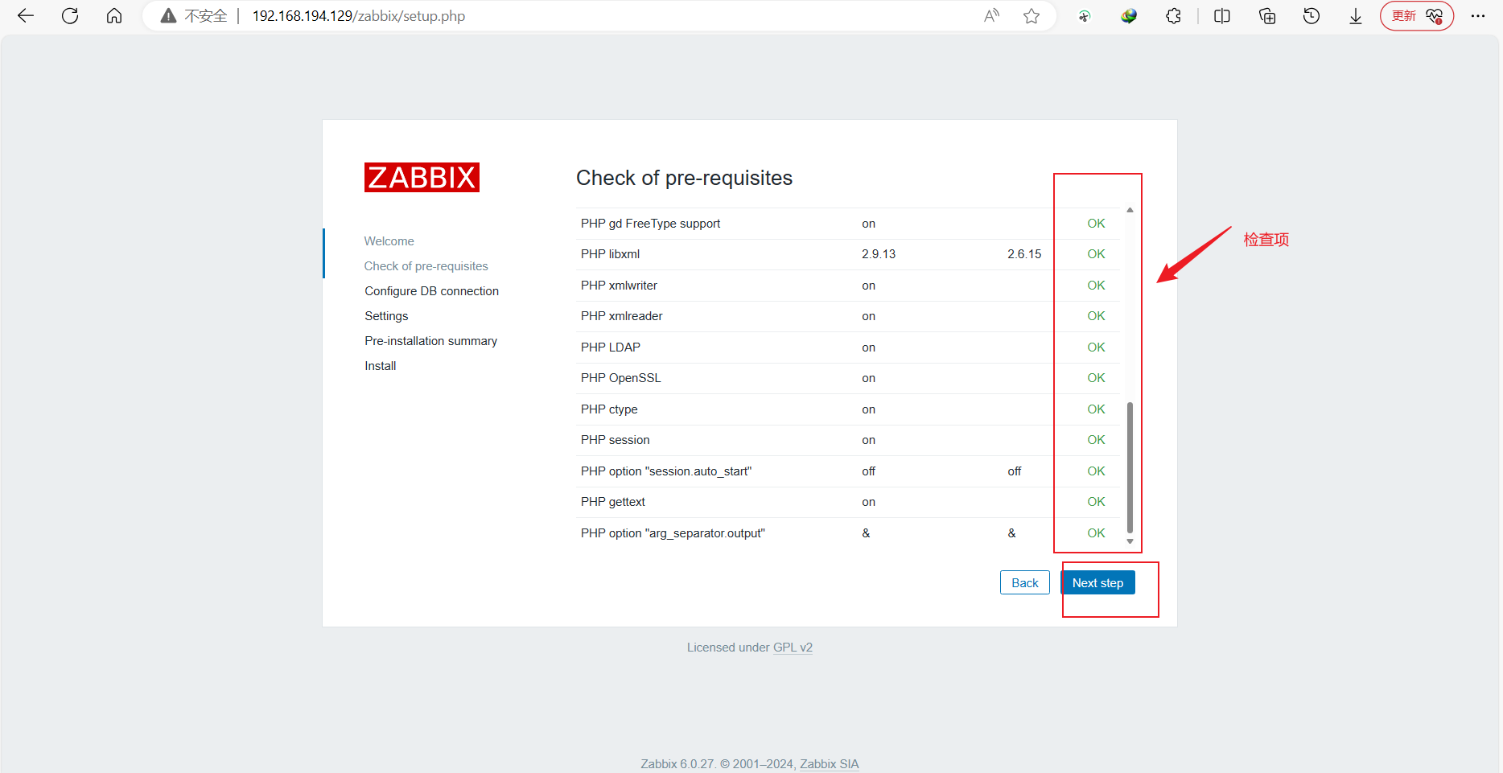Viewport: 1503px width, 773px height.
Task: Click the PHP libxml row label
Action: (610, 254)
